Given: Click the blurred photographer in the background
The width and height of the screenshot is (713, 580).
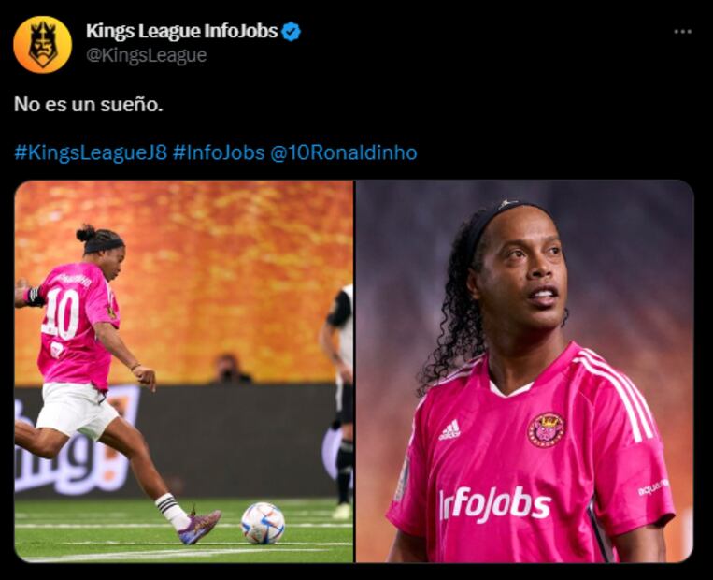Looking at the screenshot, I should click(230, 370).
